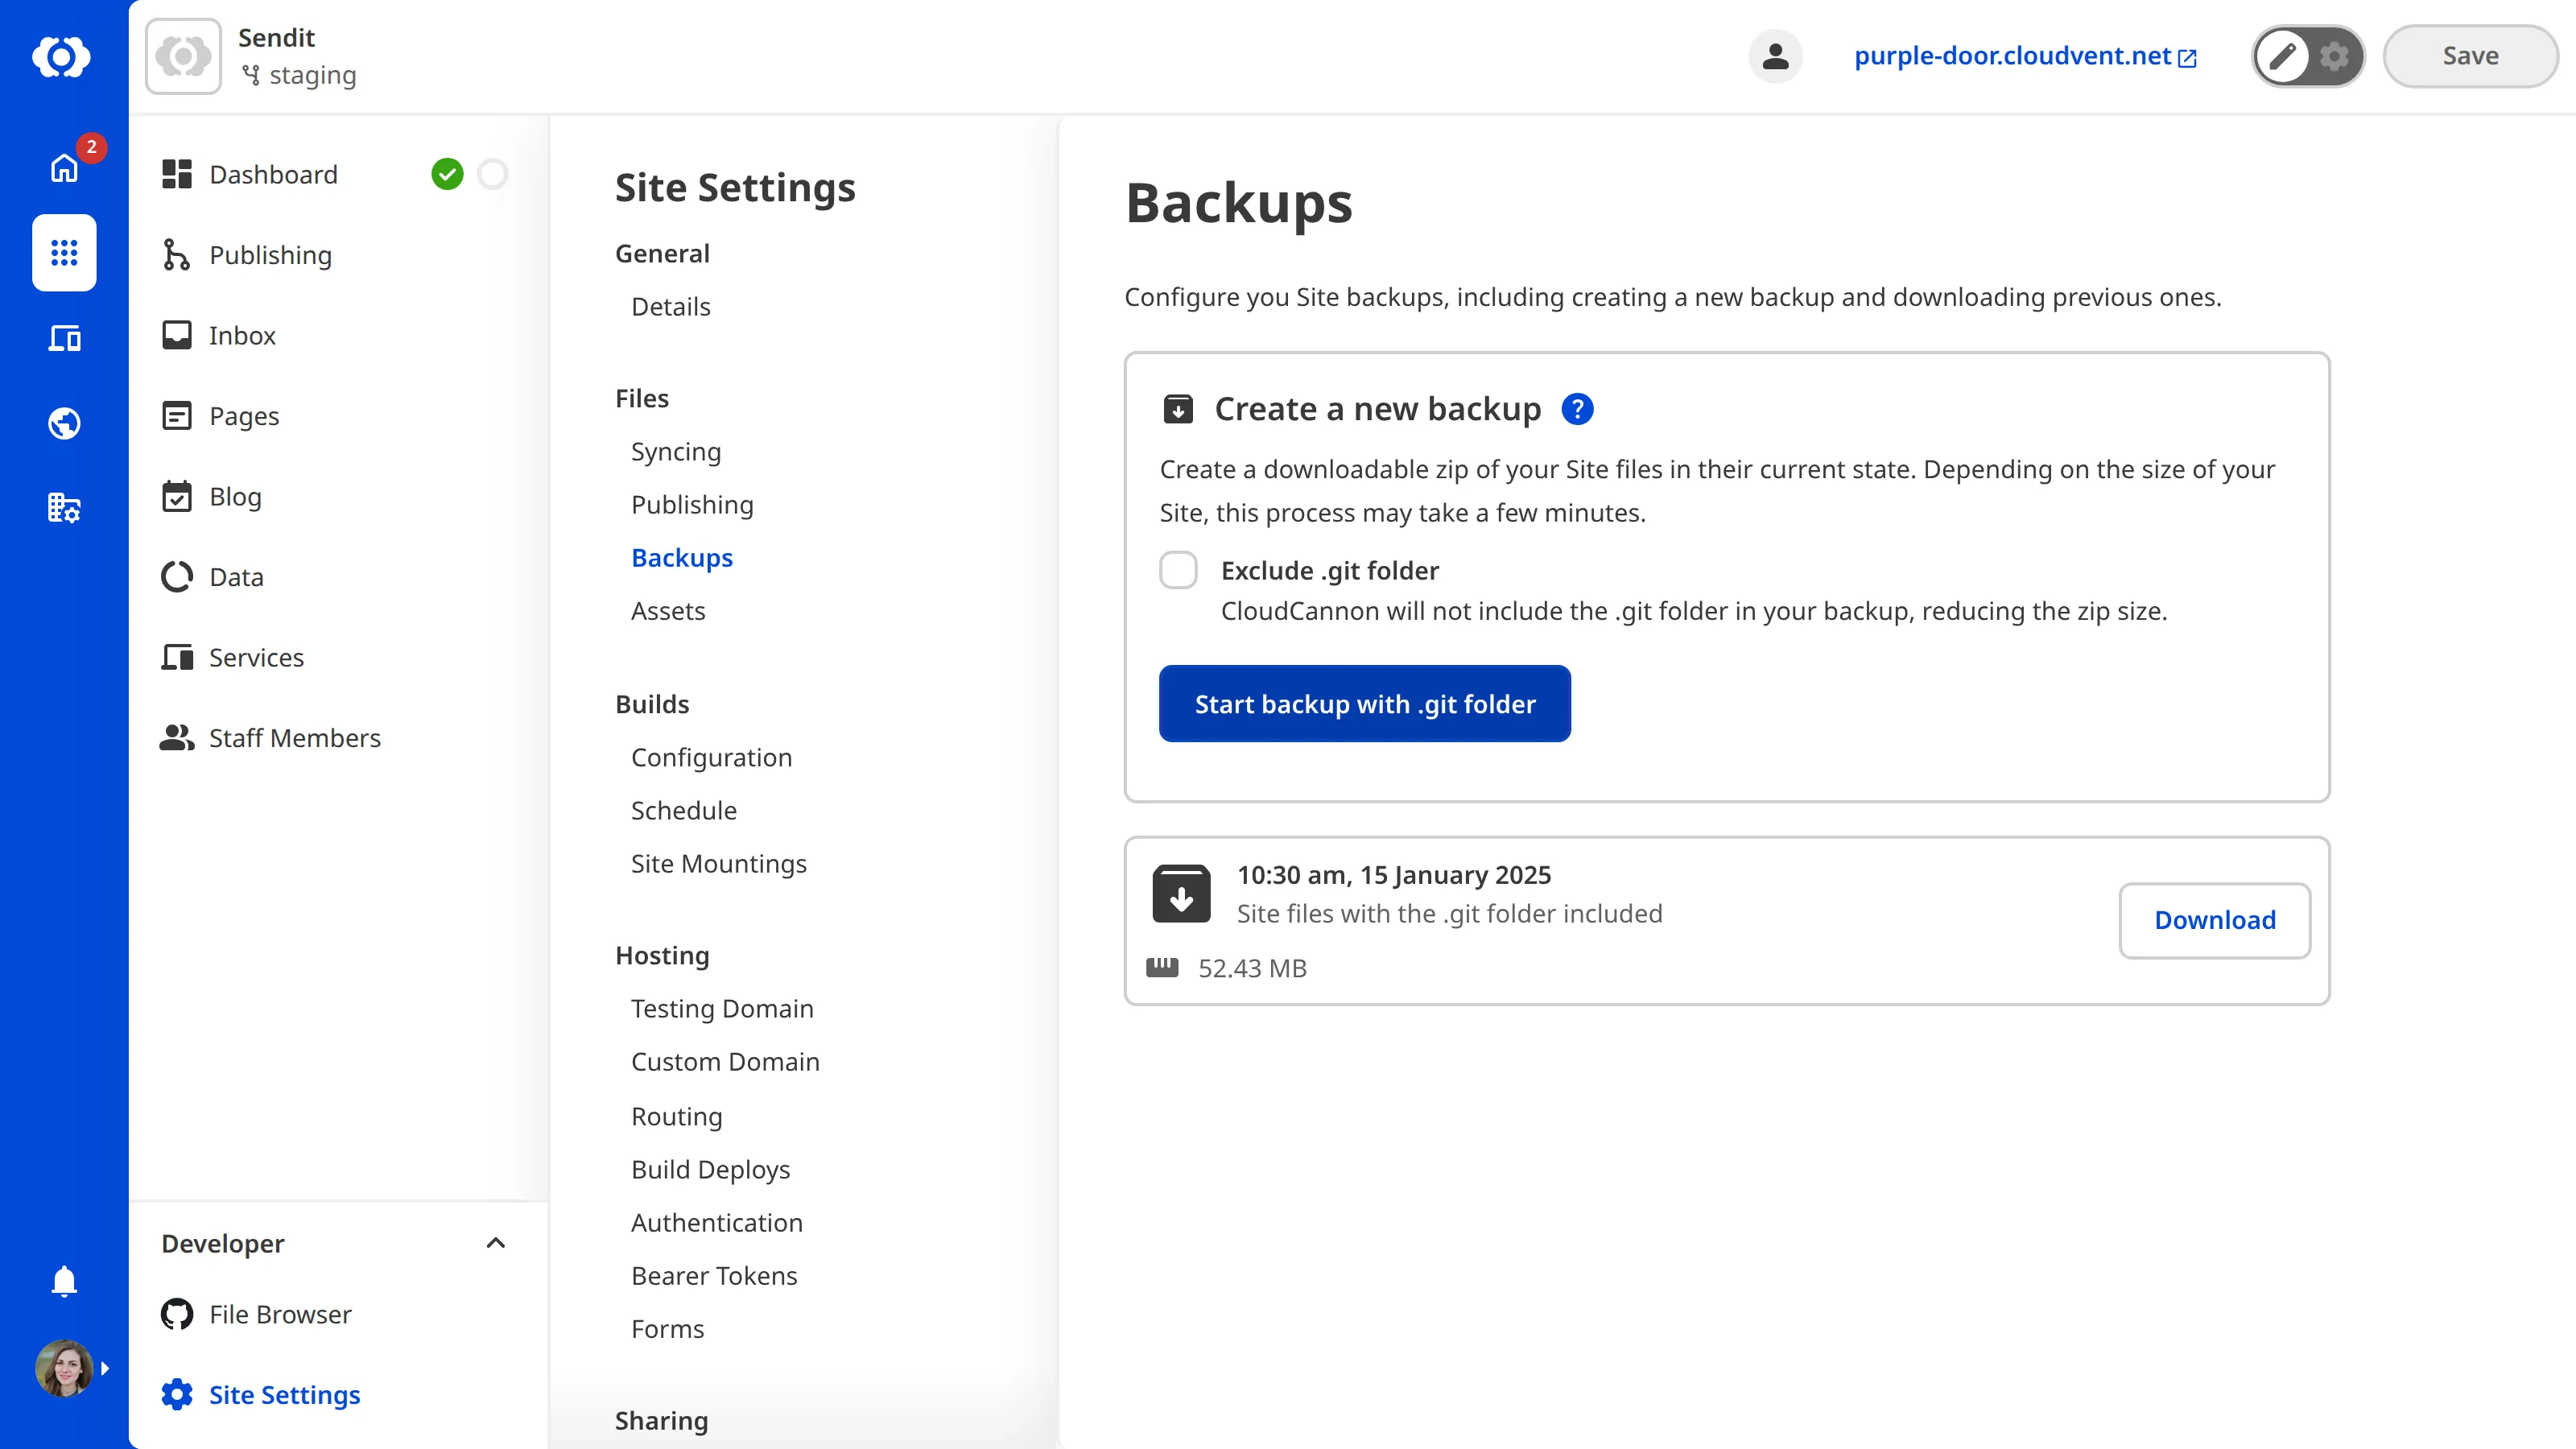2576x1449 pixels.
Task: Click the download icon on the backup entry
Action: click(x=1181, y=892)
